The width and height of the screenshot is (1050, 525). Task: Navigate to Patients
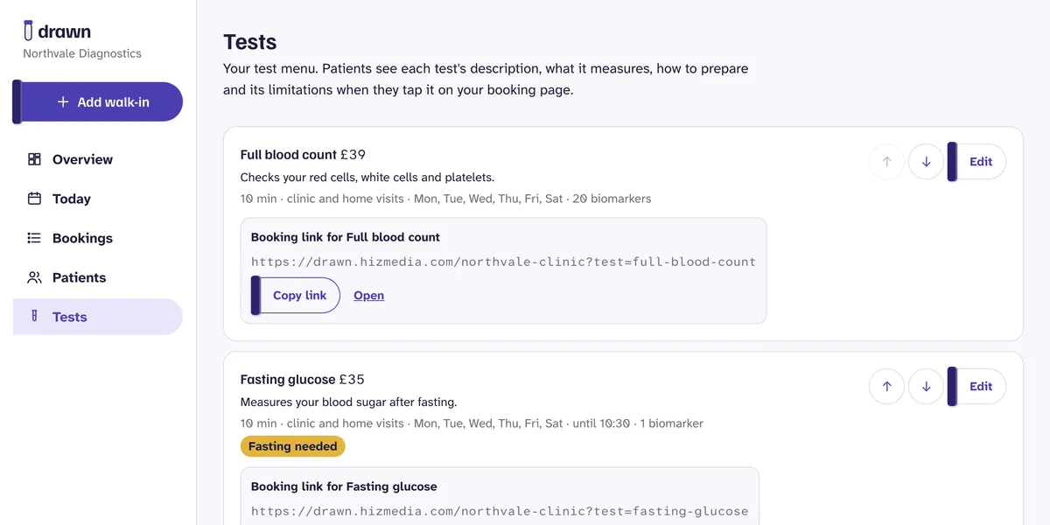[98, 277]
